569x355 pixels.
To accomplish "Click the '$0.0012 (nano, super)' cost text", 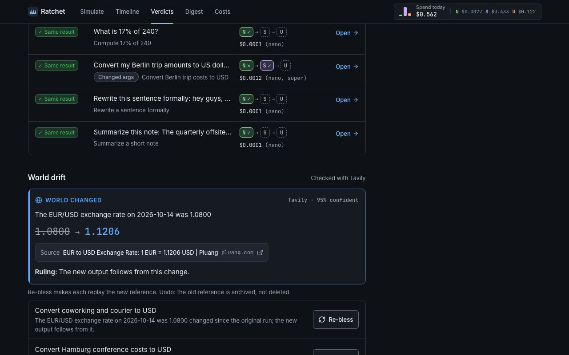I will (x=273, y=78).
